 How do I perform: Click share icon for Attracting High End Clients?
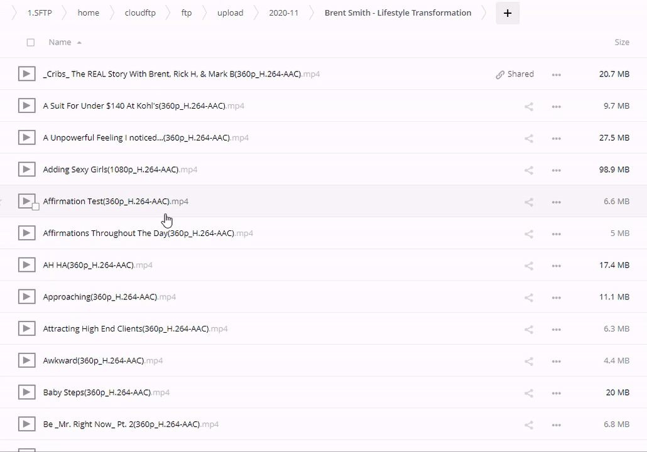[529, 330]
